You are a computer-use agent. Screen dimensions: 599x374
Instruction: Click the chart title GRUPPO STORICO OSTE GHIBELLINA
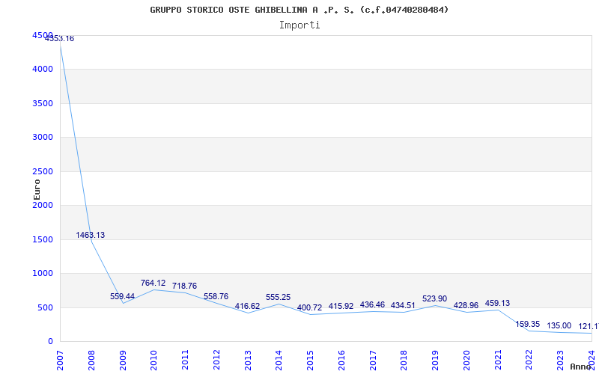(x=299, y=10)
